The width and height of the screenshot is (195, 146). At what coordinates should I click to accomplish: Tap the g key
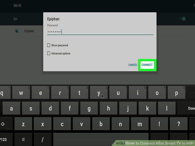tap(89, 108)
